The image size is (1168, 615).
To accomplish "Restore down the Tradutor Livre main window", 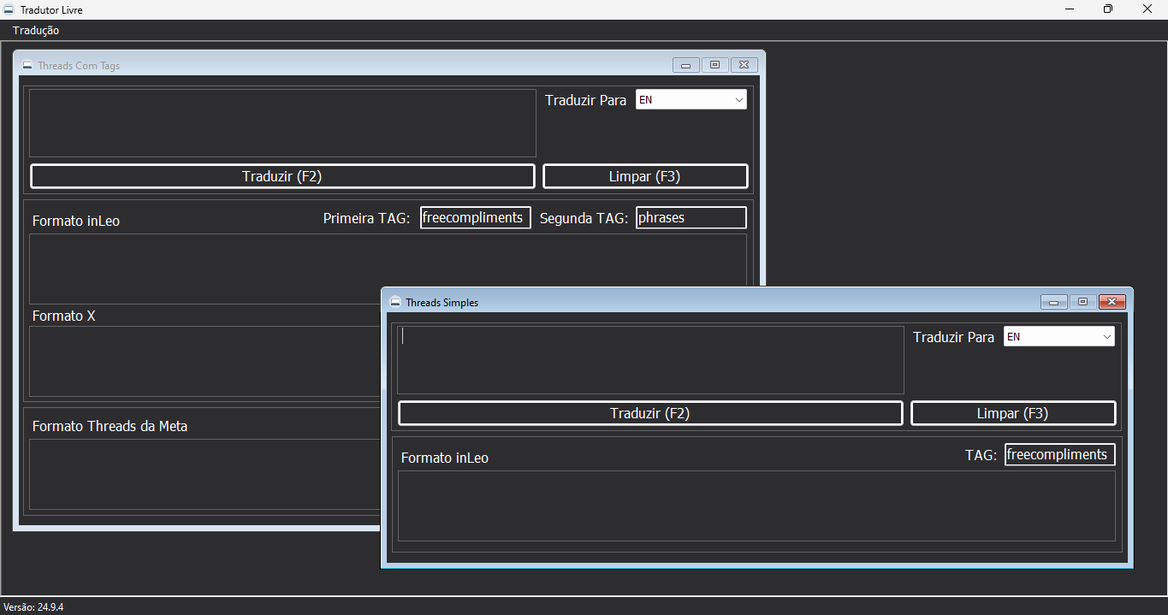I will (x=1108, y=9).
